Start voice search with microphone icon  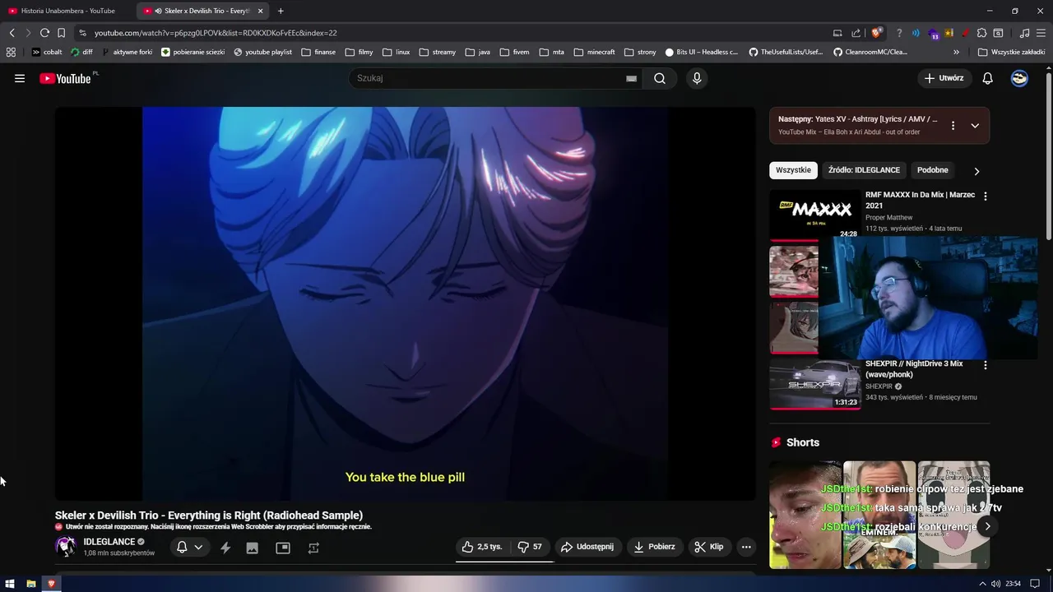pyautogui.click(x=697, y=78)
